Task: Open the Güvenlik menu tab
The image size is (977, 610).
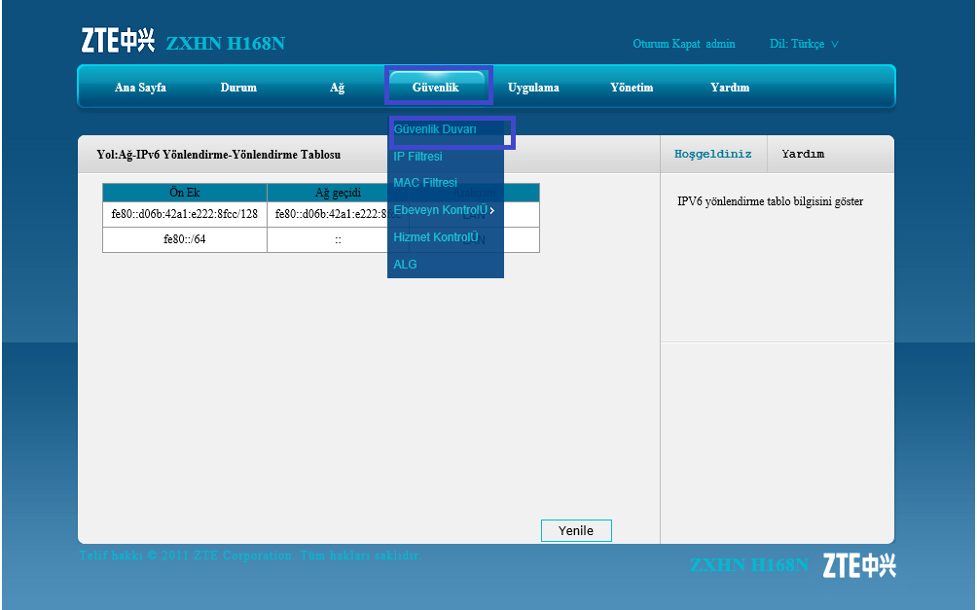Action: click(x=436, y=88)
